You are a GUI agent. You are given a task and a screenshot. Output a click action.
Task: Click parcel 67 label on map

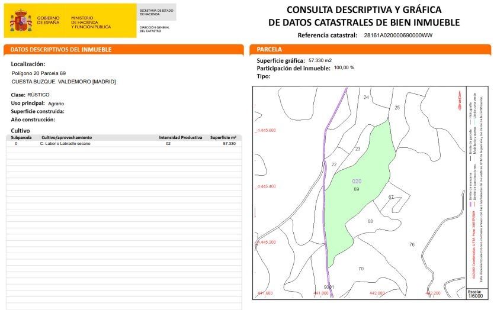click(391, 197)
